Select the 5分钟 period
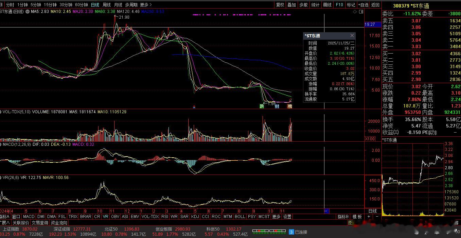The image size is (461, 238). tap(36, 5)
